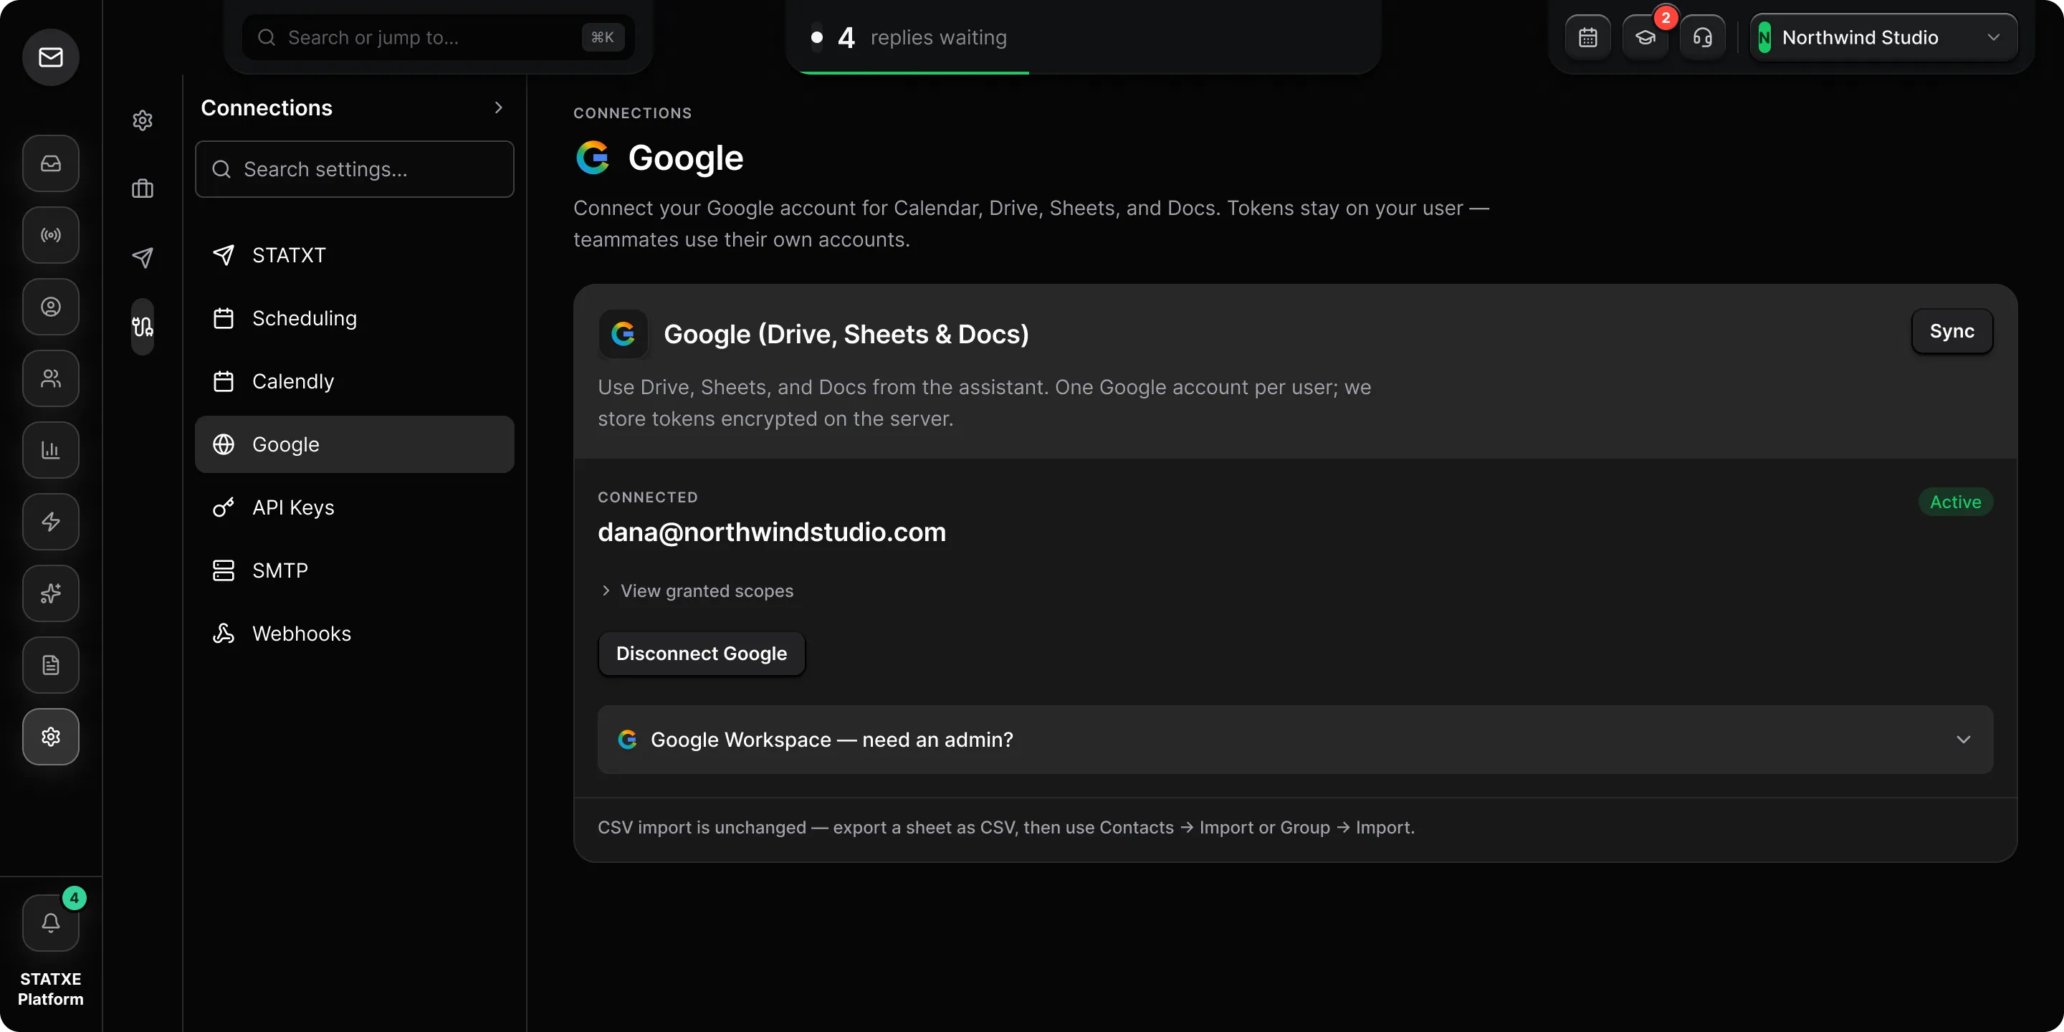
Task: Select the settings gear in main sidebar
Action: pos(50,737)
